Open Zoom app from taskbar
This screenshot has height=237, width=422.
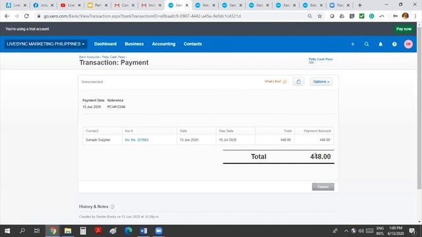159,231
